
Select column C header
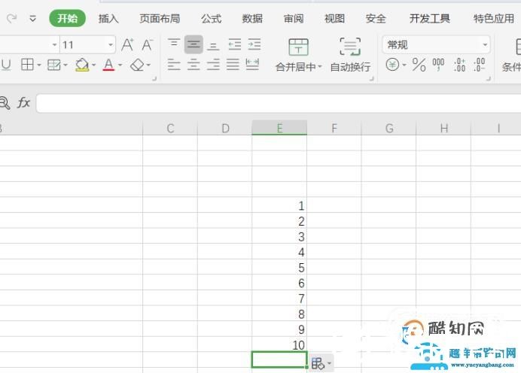click(x=170, y=128)
